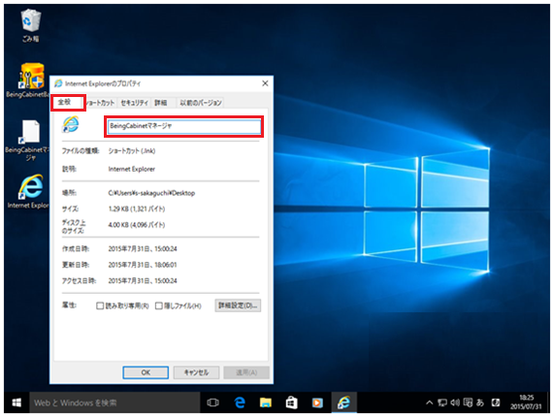Open File Explorer from the taskbar
554x418 pixels.
[266, 402]
